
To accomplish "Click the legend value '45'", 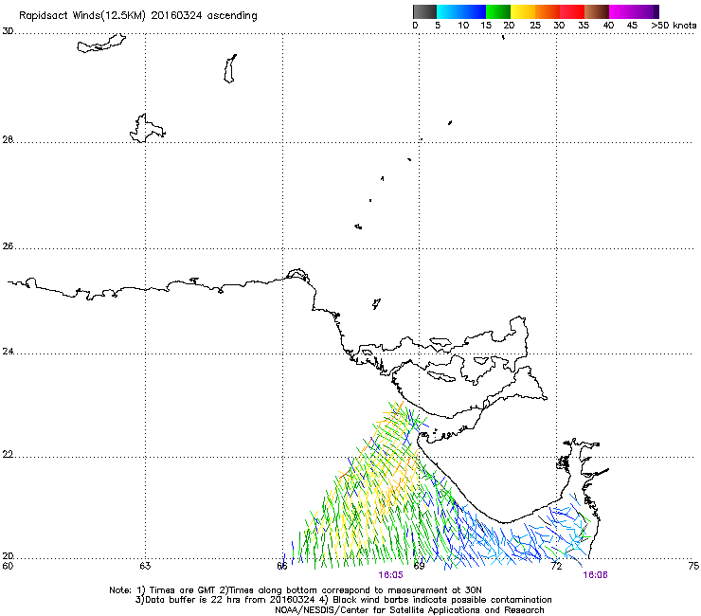I will [x=632, y=26].
